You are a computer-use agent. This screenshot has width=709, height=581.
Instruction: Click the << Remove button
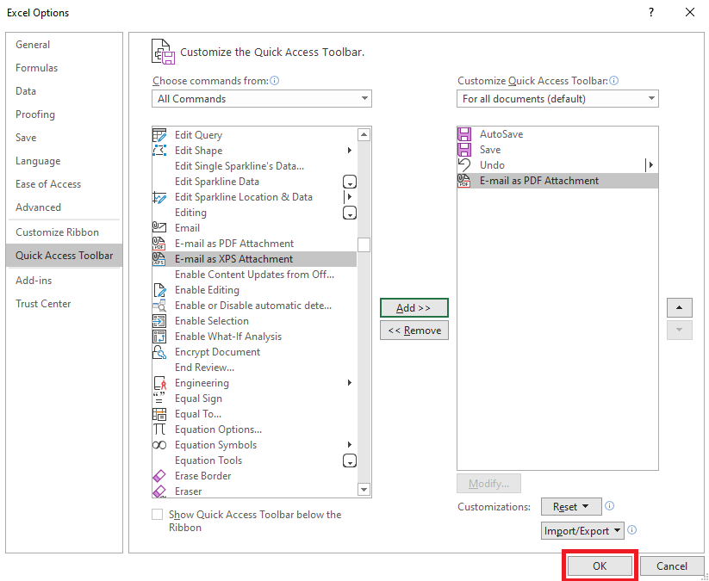click(x=414, y=331)
